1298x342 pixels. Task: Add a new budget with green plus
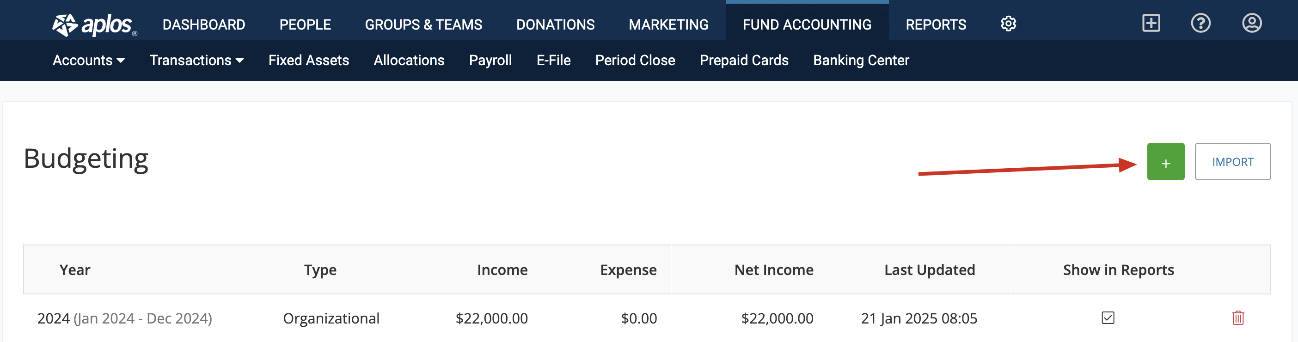coord(1165,162)
